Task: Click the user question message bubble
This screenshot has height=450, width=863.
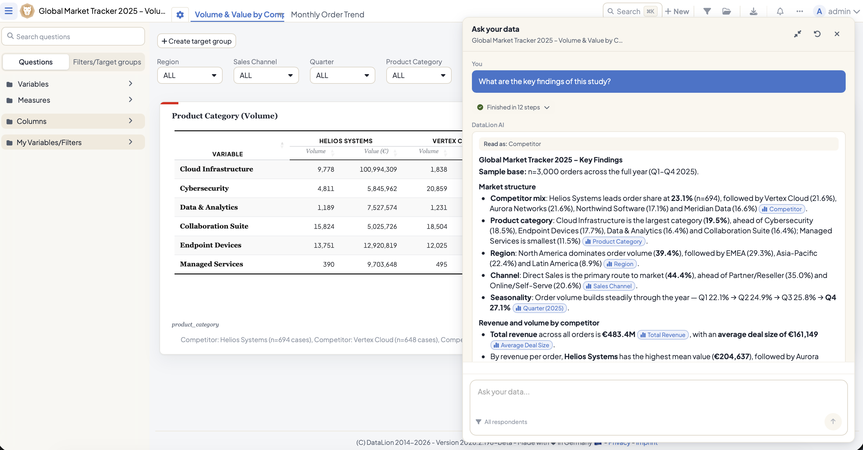Action: 658,82
